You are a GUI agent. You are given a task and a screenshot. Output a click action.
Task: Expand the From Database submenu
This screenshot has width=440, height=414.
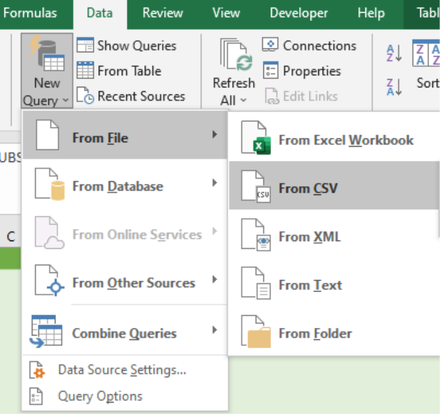[125, 184]
